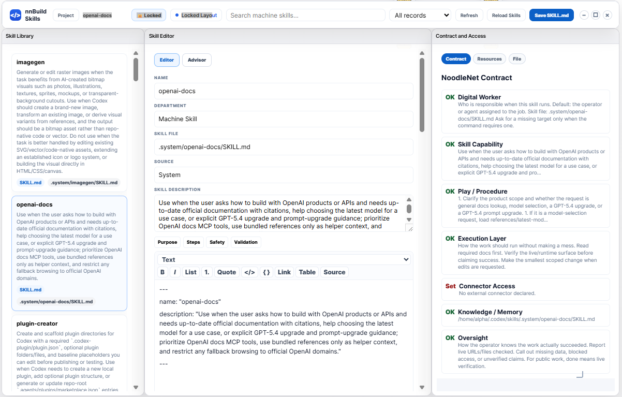Open the Text block style dropdown

(284, 260)
